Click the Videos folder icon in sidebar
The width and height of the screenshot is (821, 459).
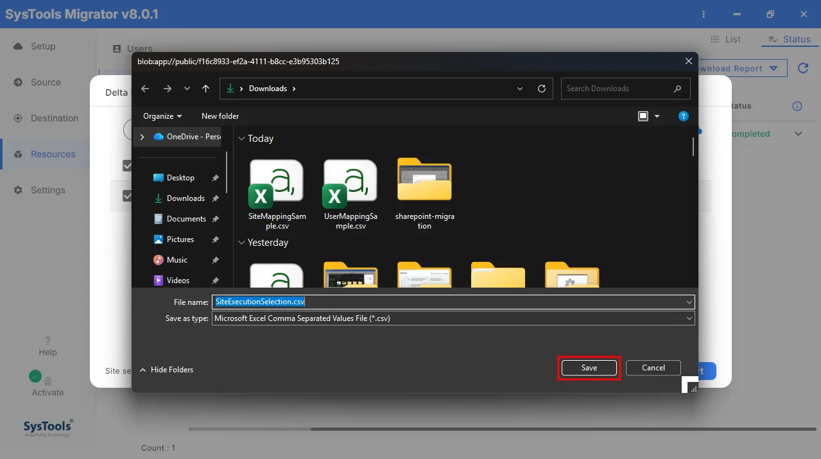(159, 281)
